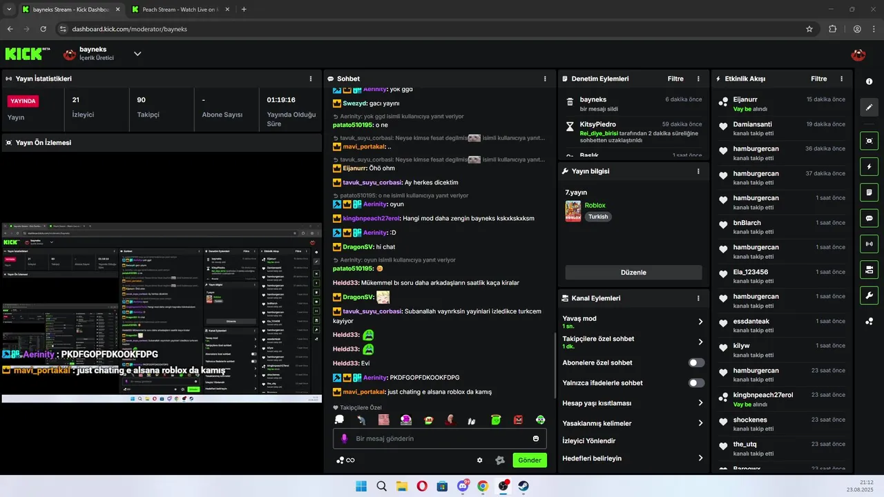
Task: Toggle the document notes panel icon
Action: click(869, 192)
